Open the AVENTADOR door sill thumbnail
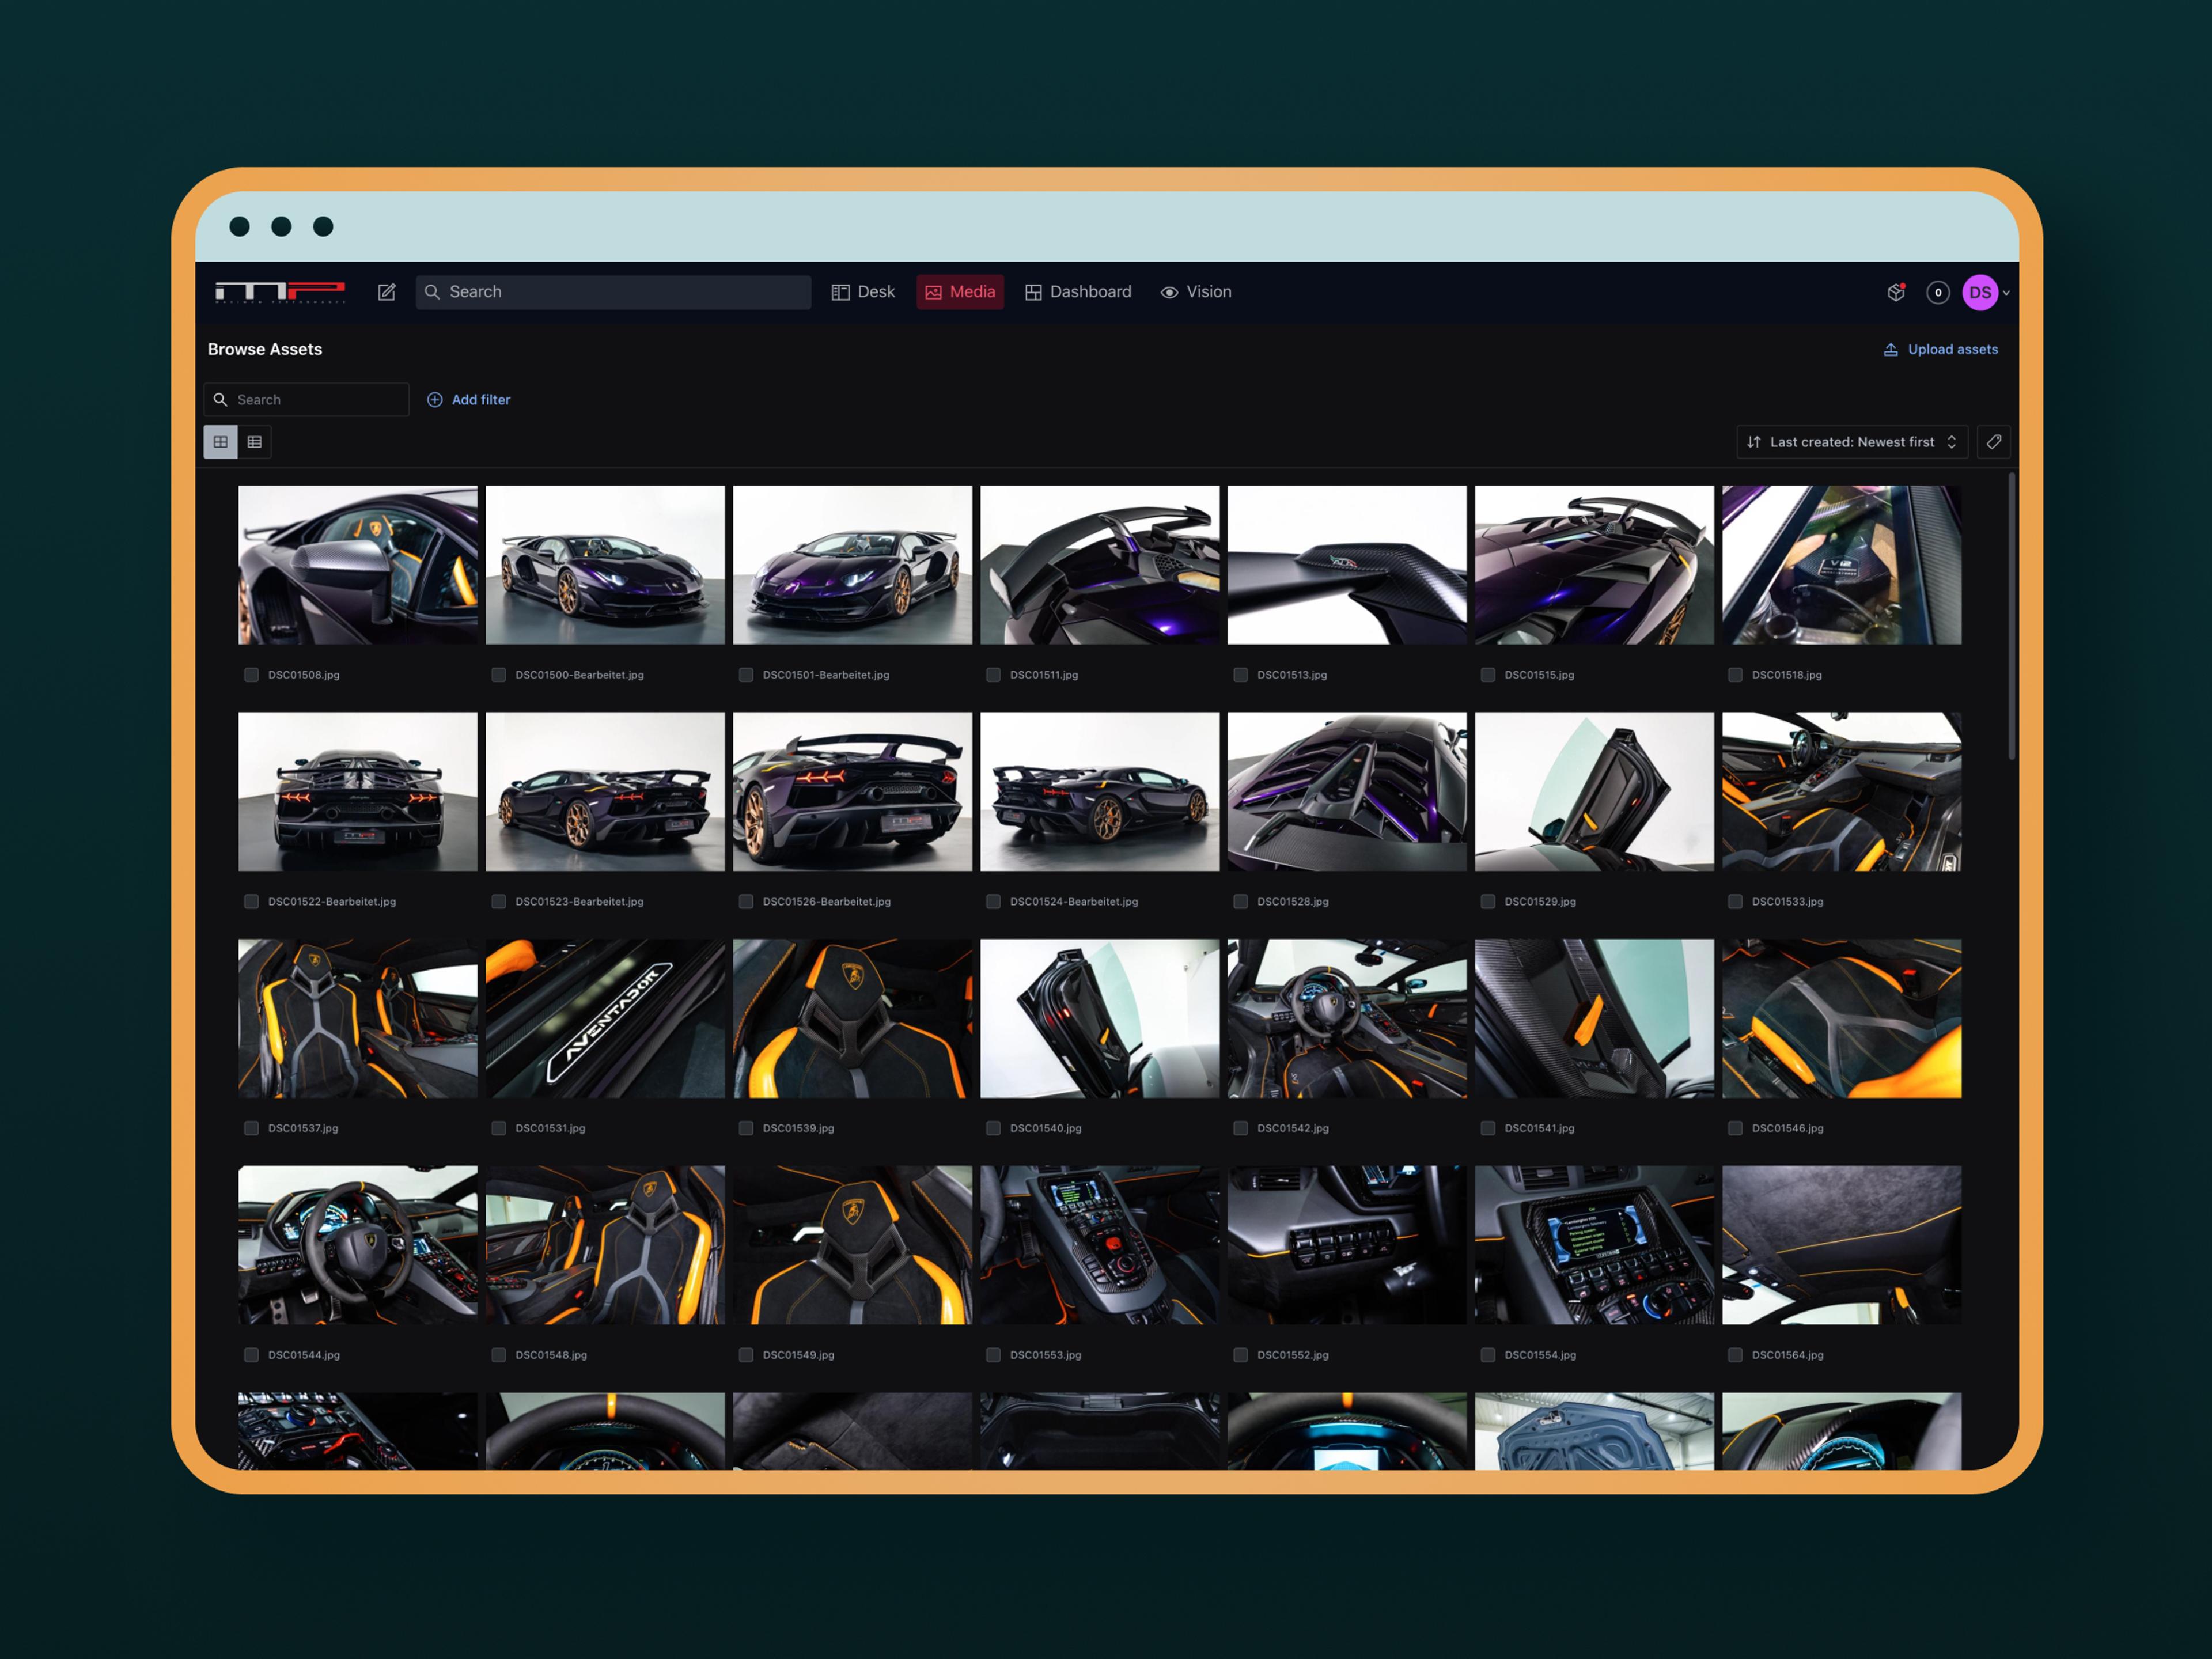The height and width of the screenshot is (1659, 2212). 605,1018
